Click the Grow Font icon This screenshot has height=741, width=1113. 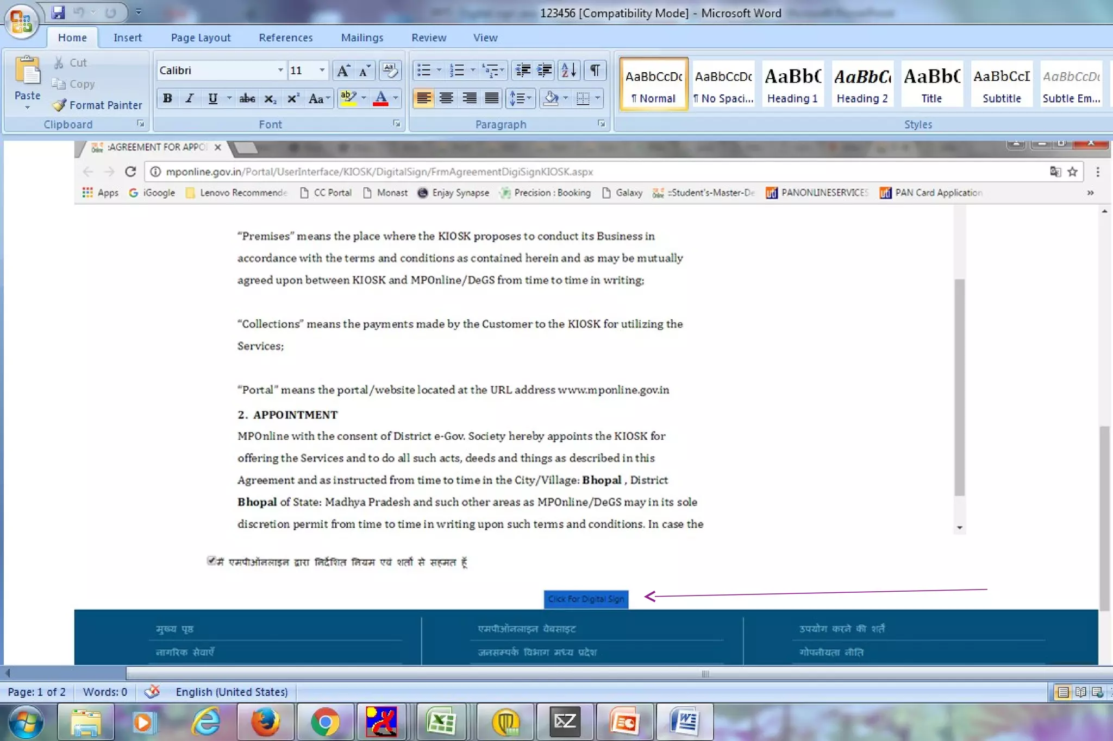(x=343, y=70)
